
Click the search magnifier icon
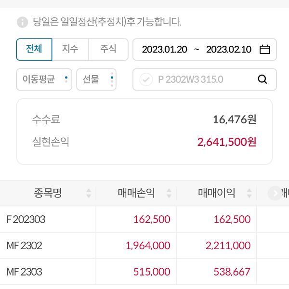(263, 79)
